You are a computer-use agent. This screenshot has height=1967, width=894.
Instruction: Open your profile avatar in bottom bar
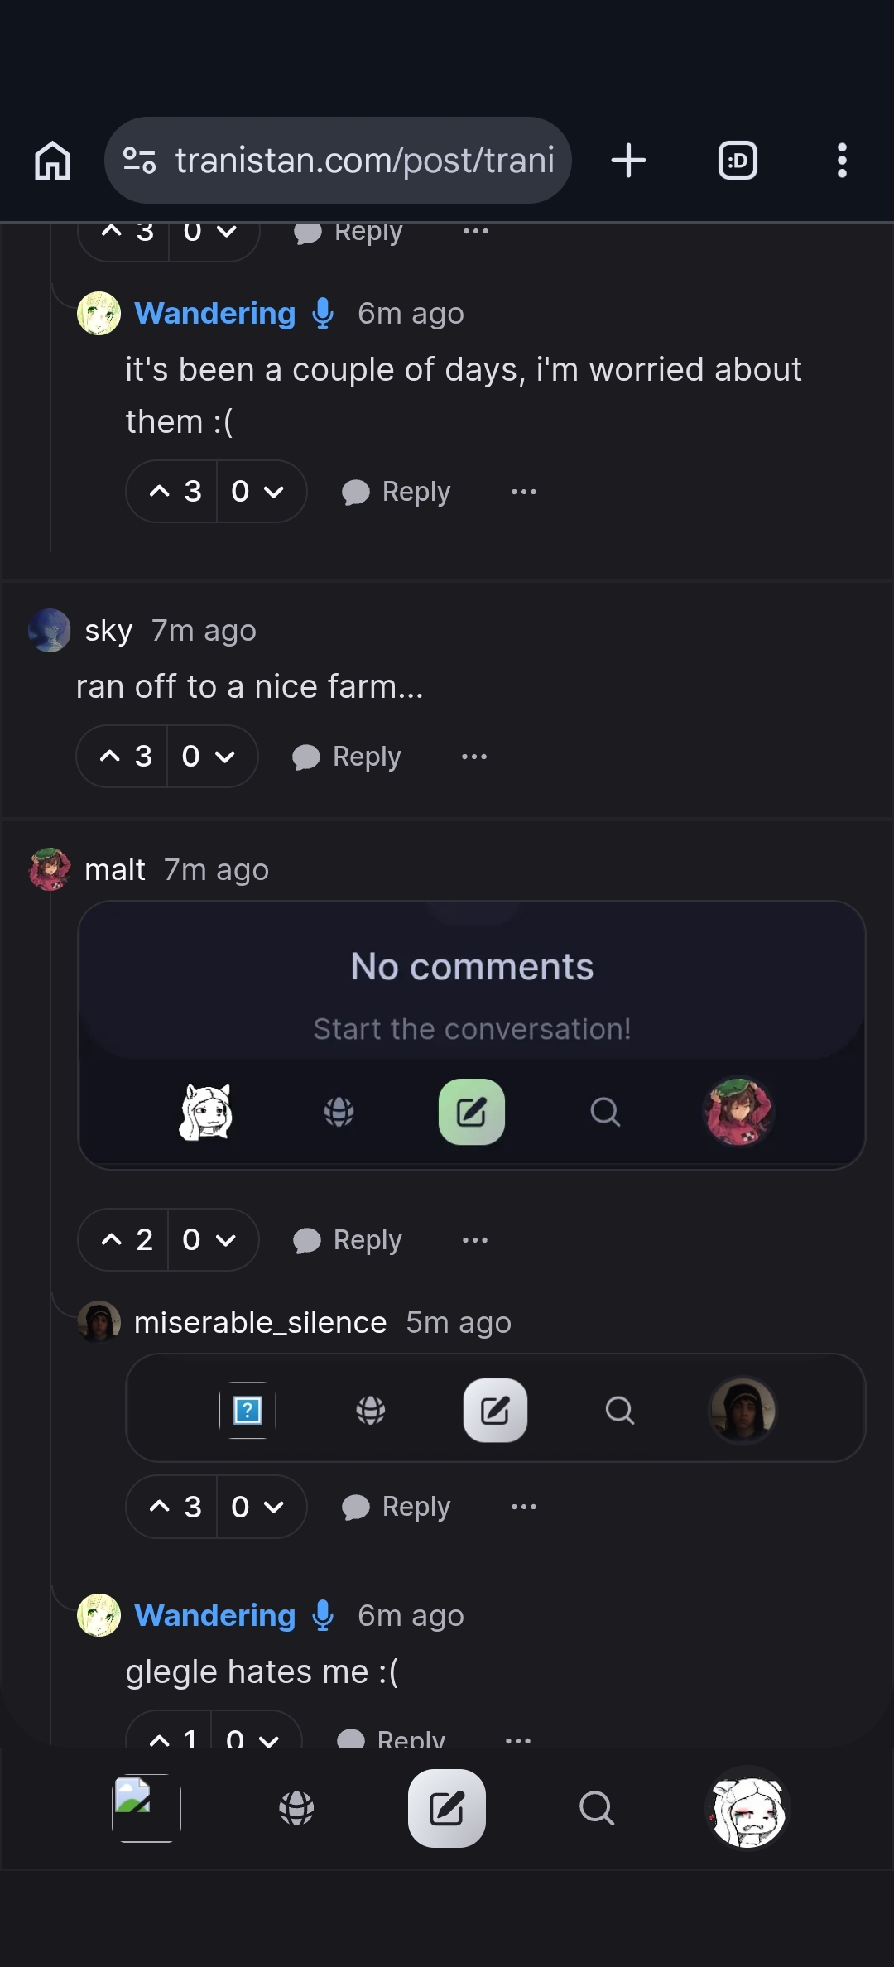(747, 1810)
